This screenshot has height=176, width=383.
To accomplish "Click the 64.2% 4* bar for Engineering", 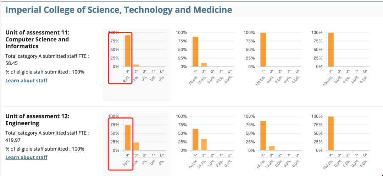I will coord(195,140).
